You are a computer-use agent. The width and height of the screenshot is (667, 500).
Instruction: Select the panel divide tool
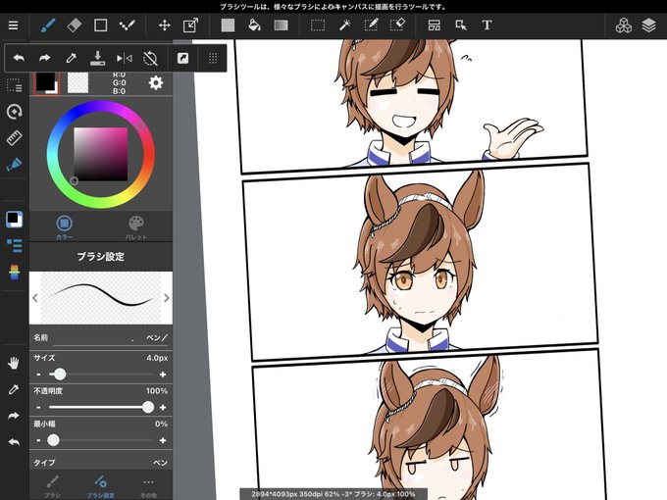[434, 25]
